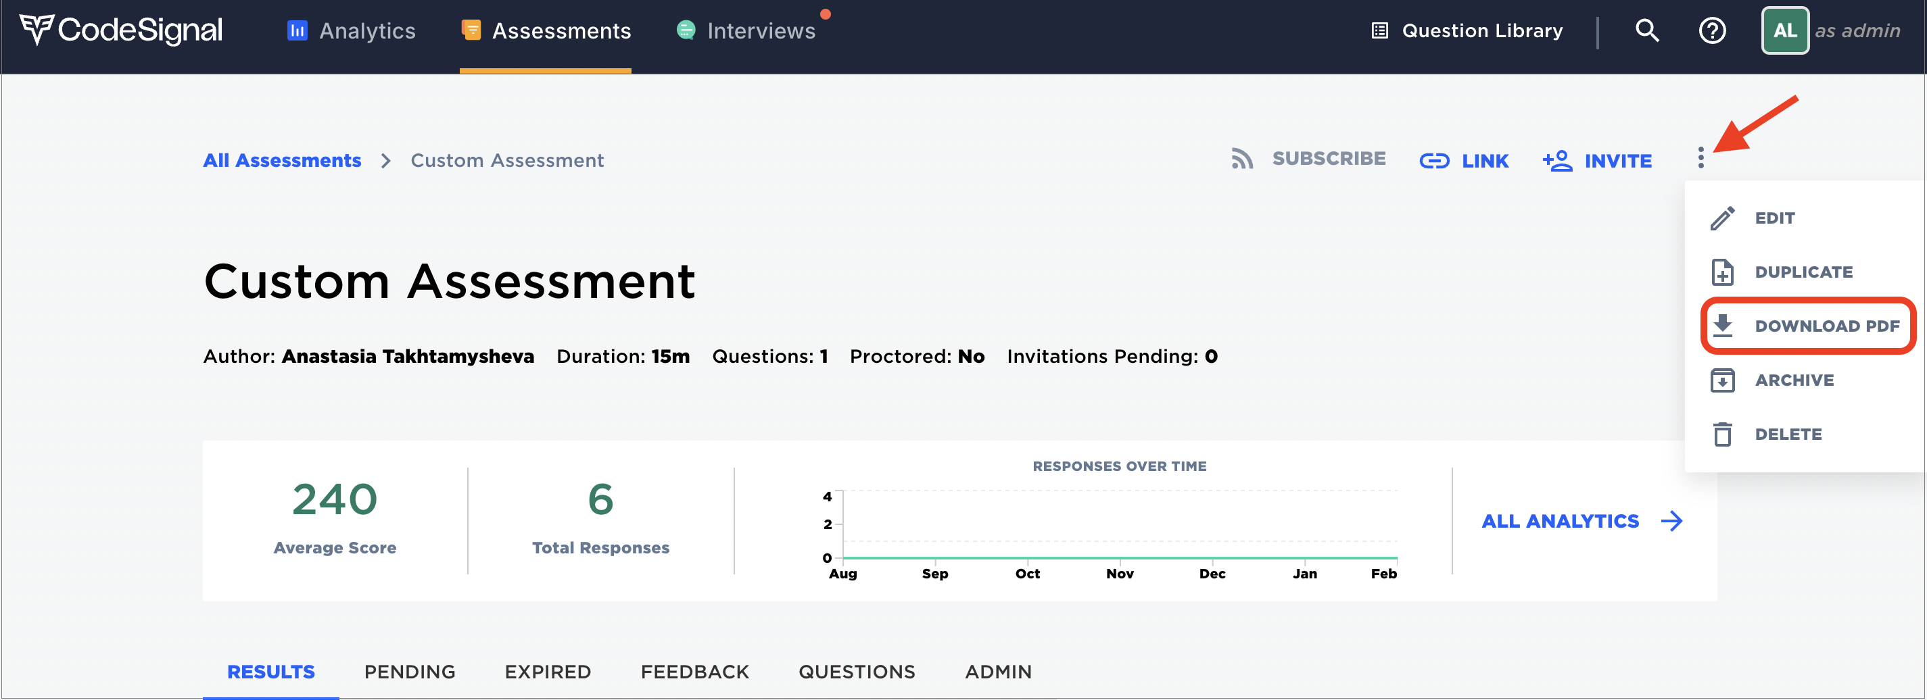The width and height of the screenshot is (1927, 700).
Task: Switch to the FEEDBACK tab
Action: click(694, 672)
